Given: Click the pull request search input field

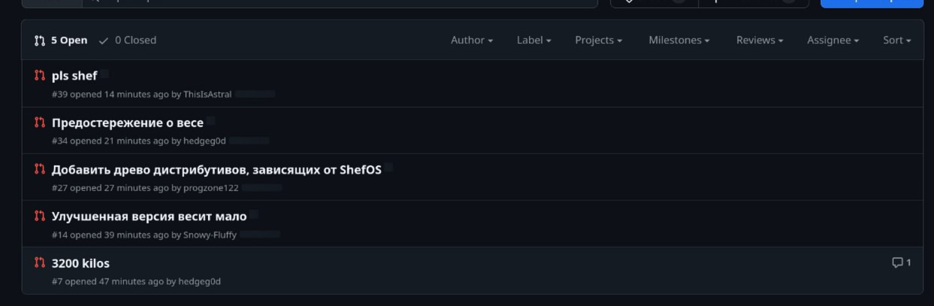Looking at the screenshot, I should pyautogui.click(x=338, y=2).
